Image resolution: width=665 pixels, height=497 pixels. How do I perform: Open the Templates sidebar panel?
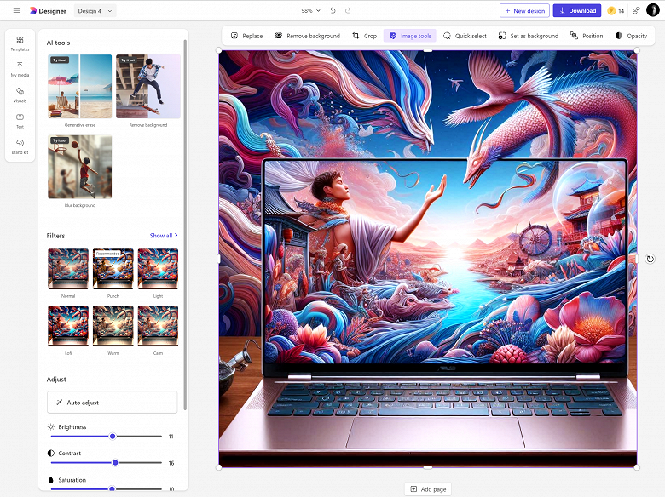[x=20, y=43]
